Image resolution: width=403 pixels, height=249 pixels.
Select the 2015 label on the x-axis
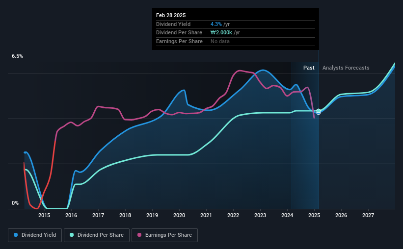pyautogui.click(x=44, y=215)
